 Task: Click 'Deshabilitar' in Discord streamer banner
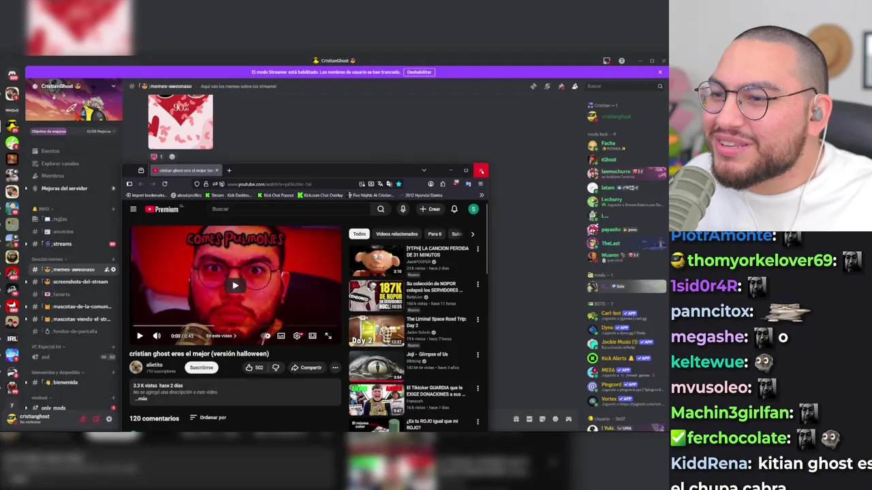[x=419, y=72]
